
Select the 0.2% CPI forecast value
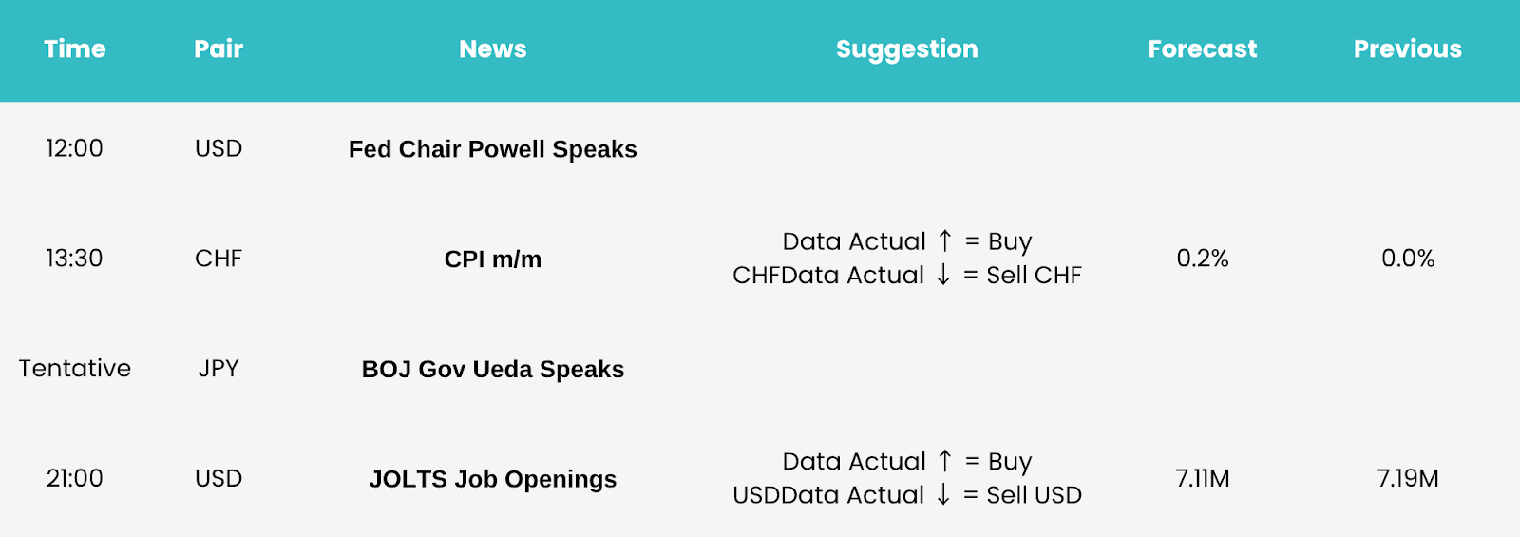click(1203, 259)
